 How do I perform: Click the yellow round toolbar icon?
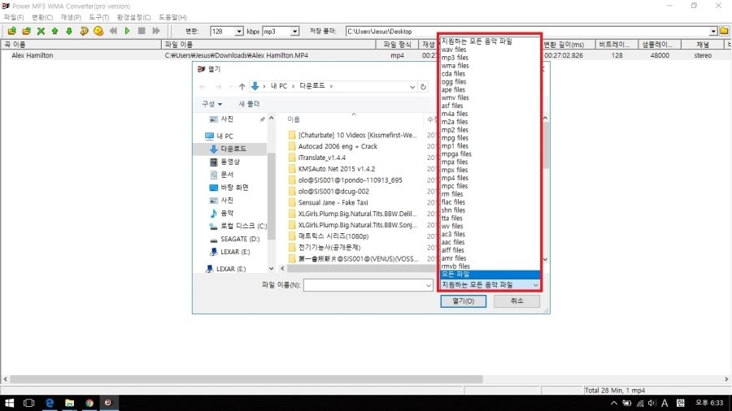(98, 31)
